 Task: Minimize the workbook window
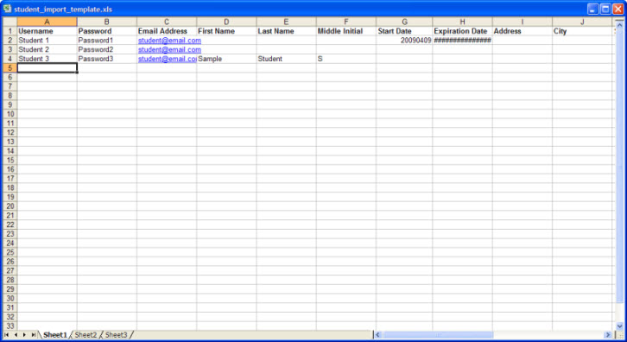[593, 9]
